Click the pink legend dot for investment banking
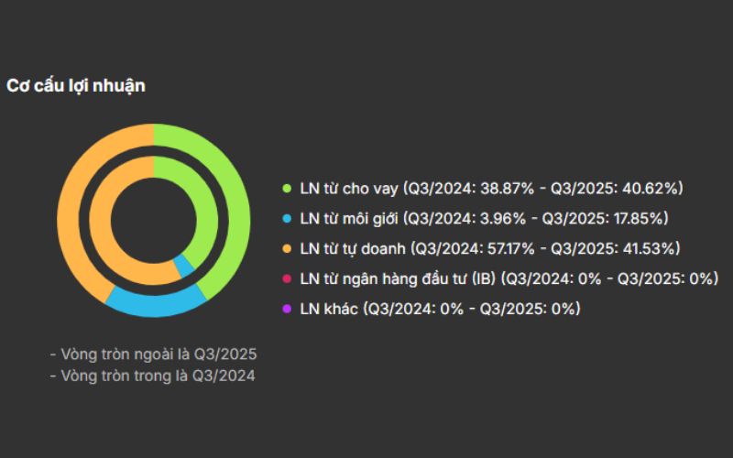The height and width of the screenshot is (458, 733). coord(287,278)
